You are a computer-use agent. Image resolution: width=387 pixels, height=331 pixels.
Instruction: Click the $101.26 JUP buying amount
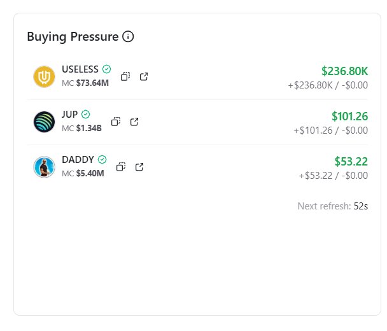coord(349,116)
